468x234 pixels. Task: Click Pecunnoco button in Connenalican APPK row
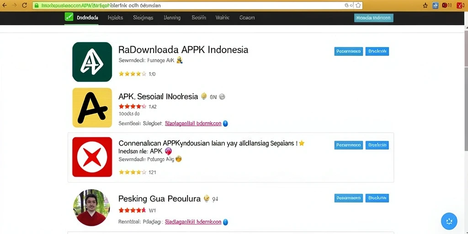coord(349,145)
